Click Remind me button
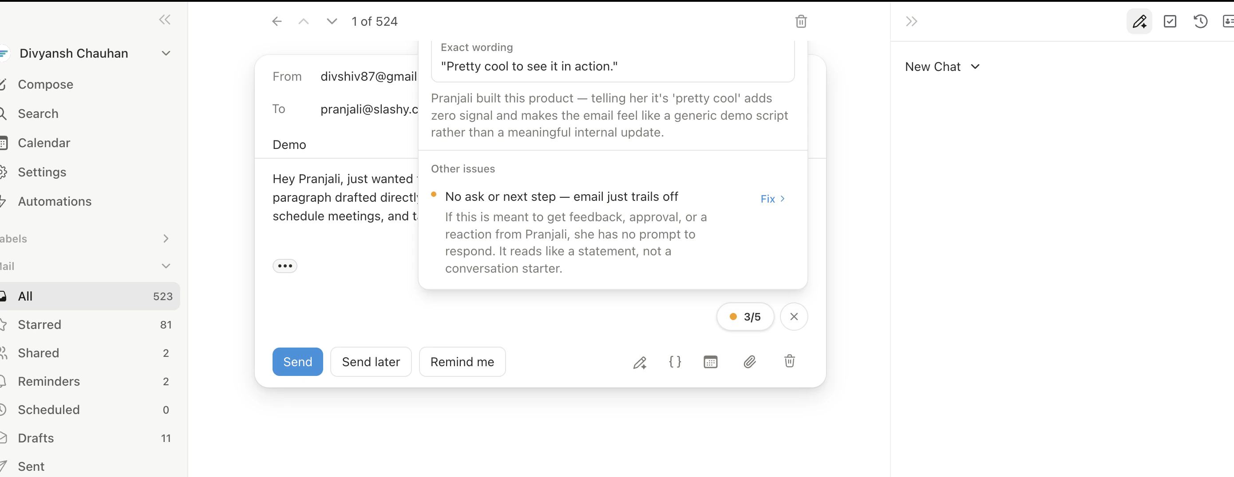The height and width of the screenshot is (477, 1234). coord(462,362)
